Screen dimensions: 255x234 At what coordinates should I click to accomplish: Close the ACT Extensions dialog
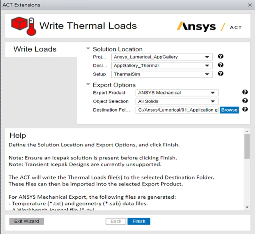[250, 5]
